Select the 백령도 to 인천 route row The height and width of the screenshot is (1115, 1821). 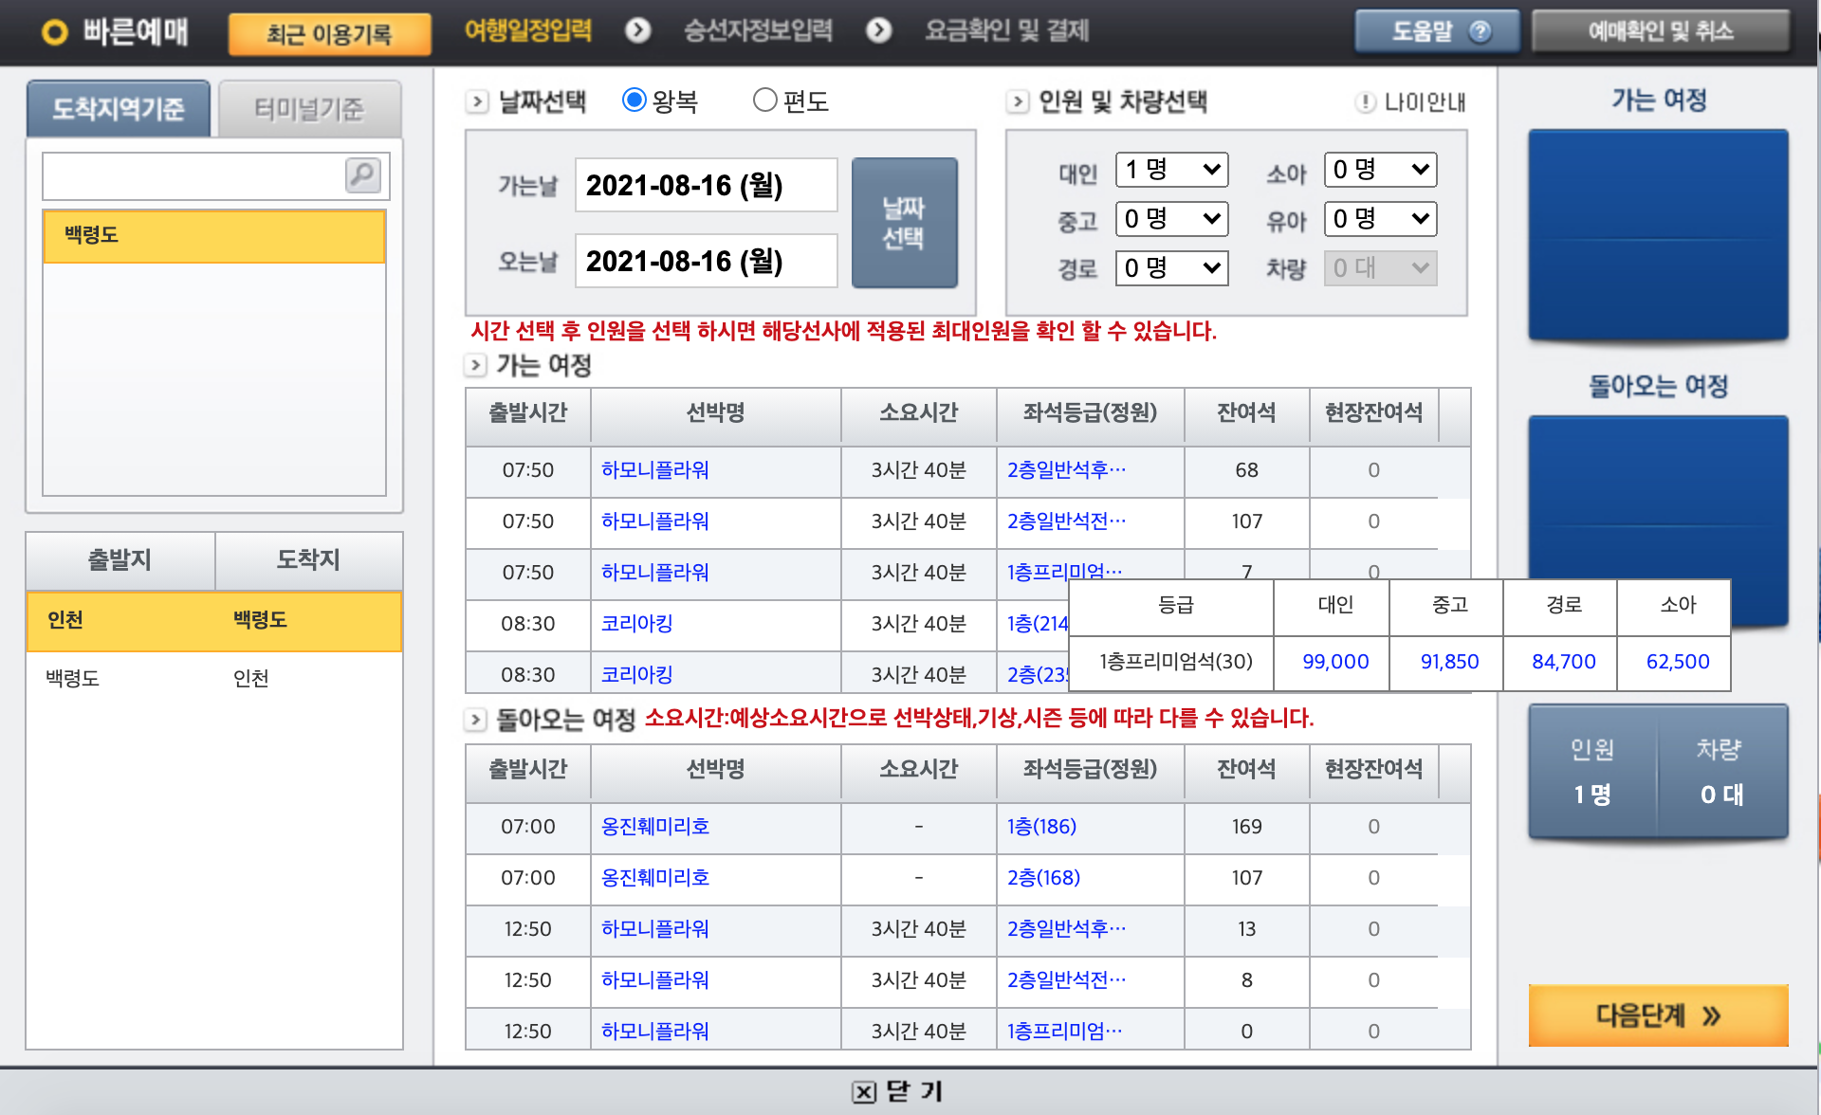click(214, 679)
